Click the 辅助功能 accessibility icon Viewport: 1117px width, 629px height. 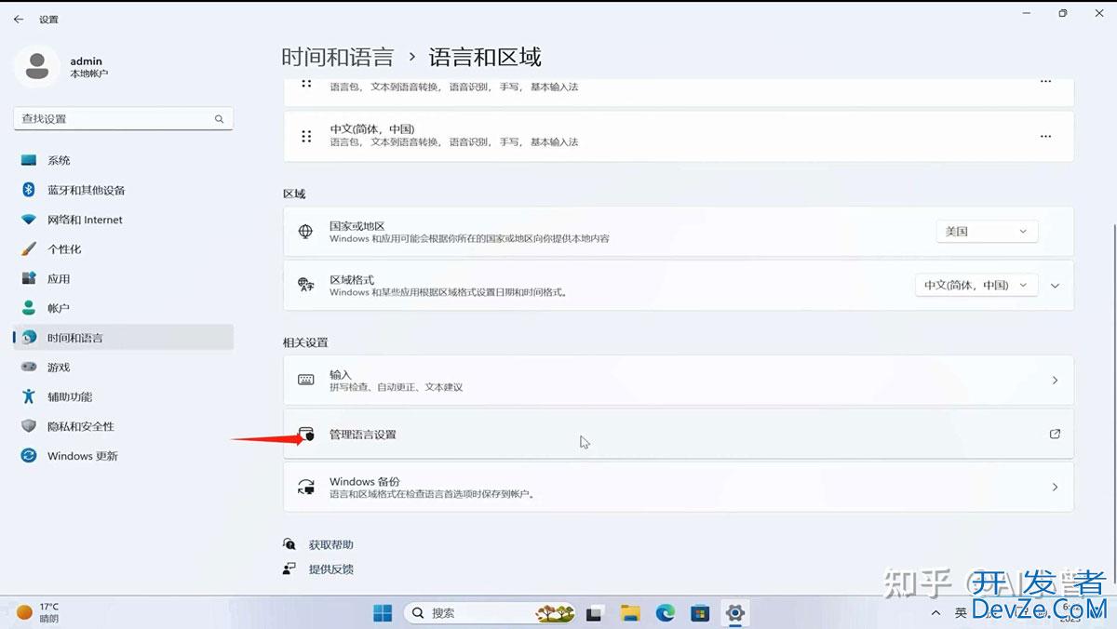(29, 396)
